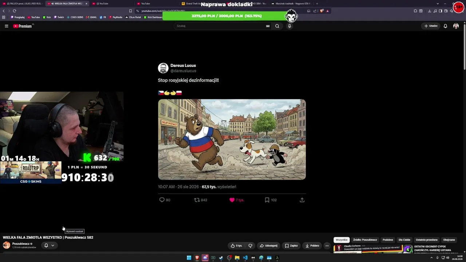466x262 pixels.
Task: Open the YouTube guide hamburger menu
Action: 6,26
